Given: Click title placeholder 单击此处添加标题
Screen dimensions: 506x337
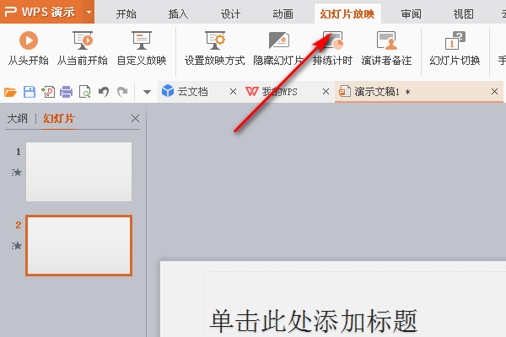Looking at the screenshot, I should (314, 321).
